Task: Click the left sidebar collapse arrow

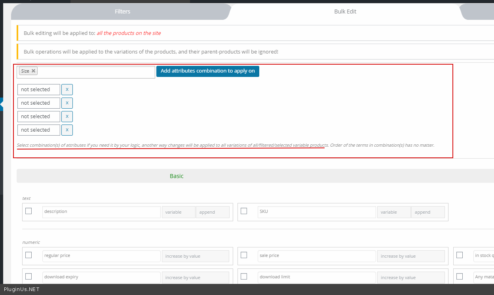Action: [x=2, y=104]
